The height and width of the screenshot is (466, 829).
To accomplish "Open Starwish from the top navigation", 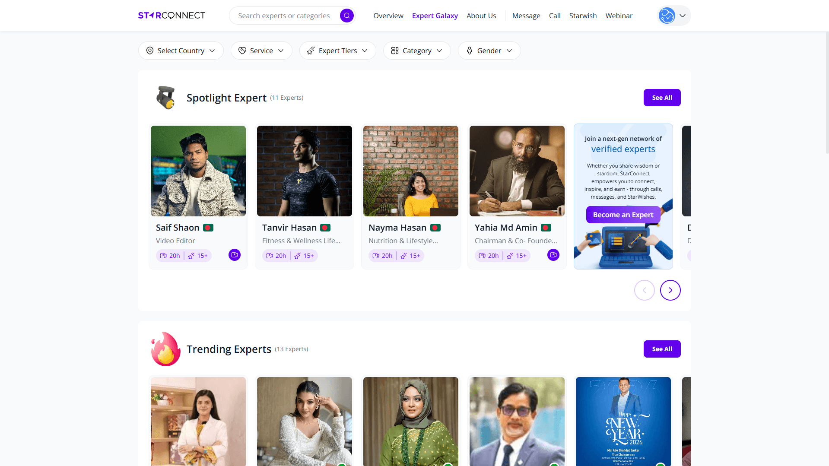I will pos(583,16).
